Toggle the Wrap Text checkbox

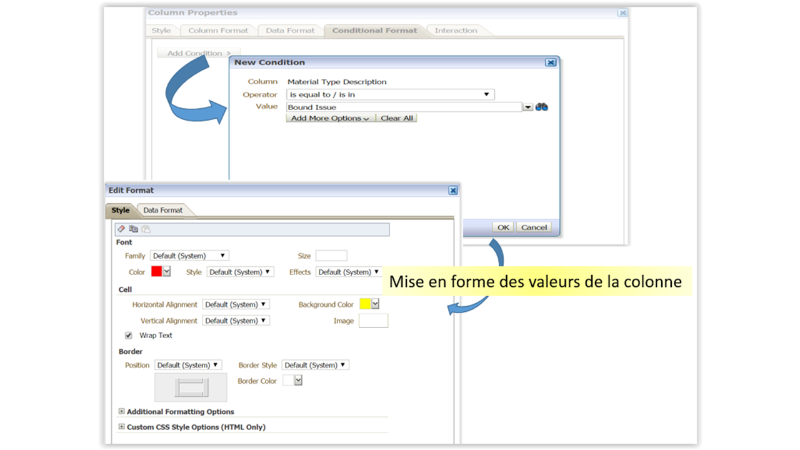click(129, 335)
